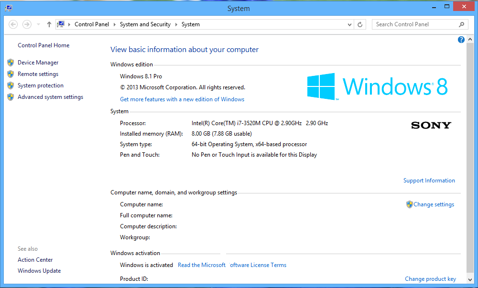
Task: Open Action Center under See also
Action: (x=35, y=260)
